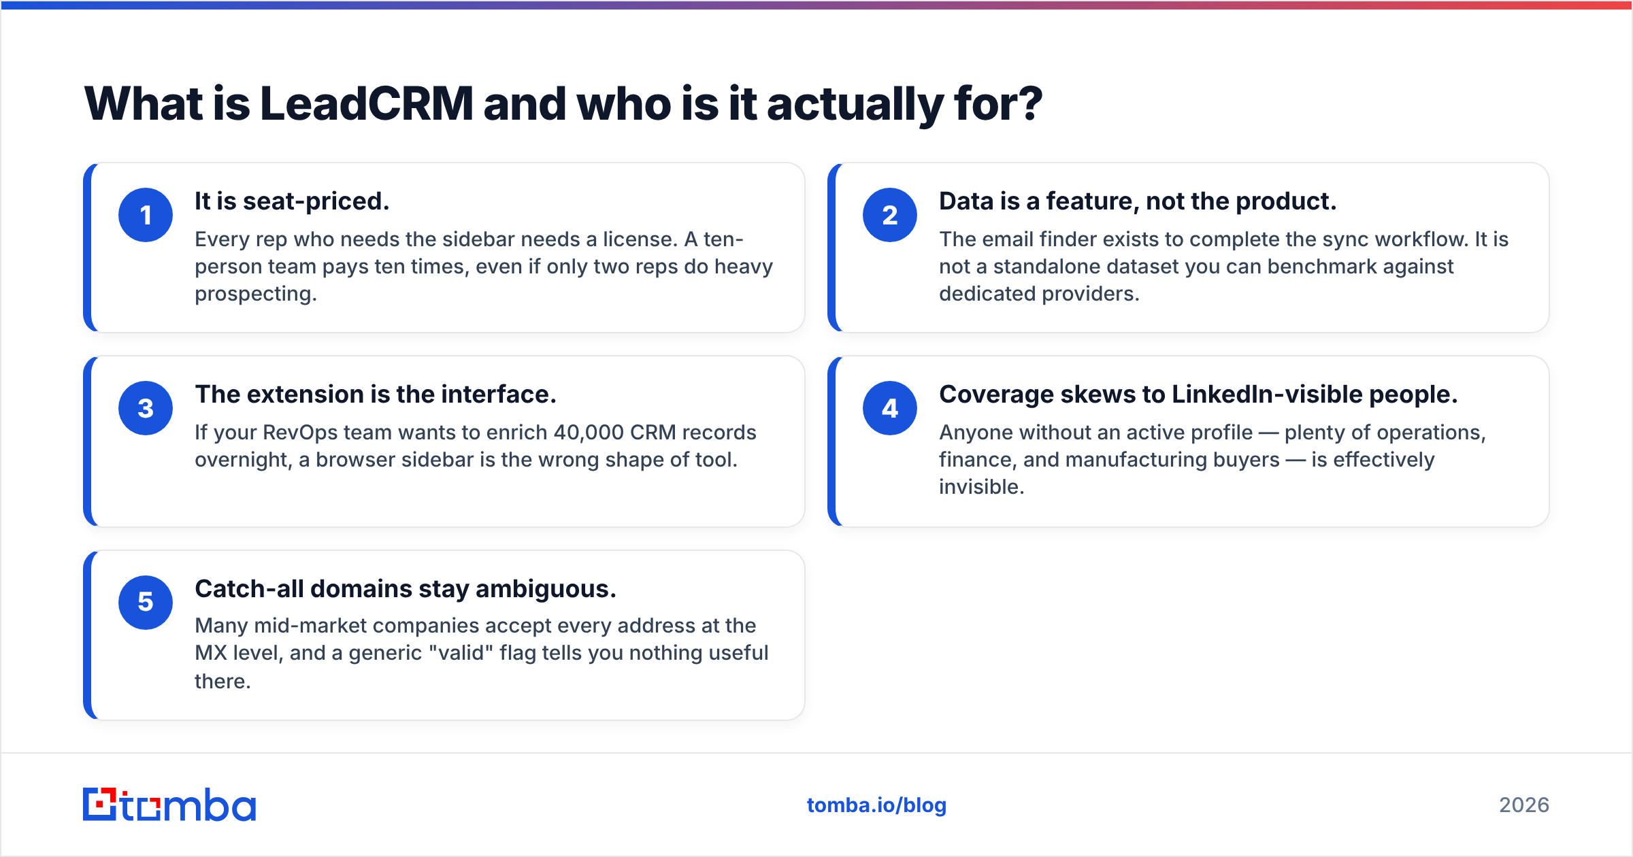Click the main title about LeadCRM
Viewport: 1633px width, 857px height.
click(x=563, y=103)
